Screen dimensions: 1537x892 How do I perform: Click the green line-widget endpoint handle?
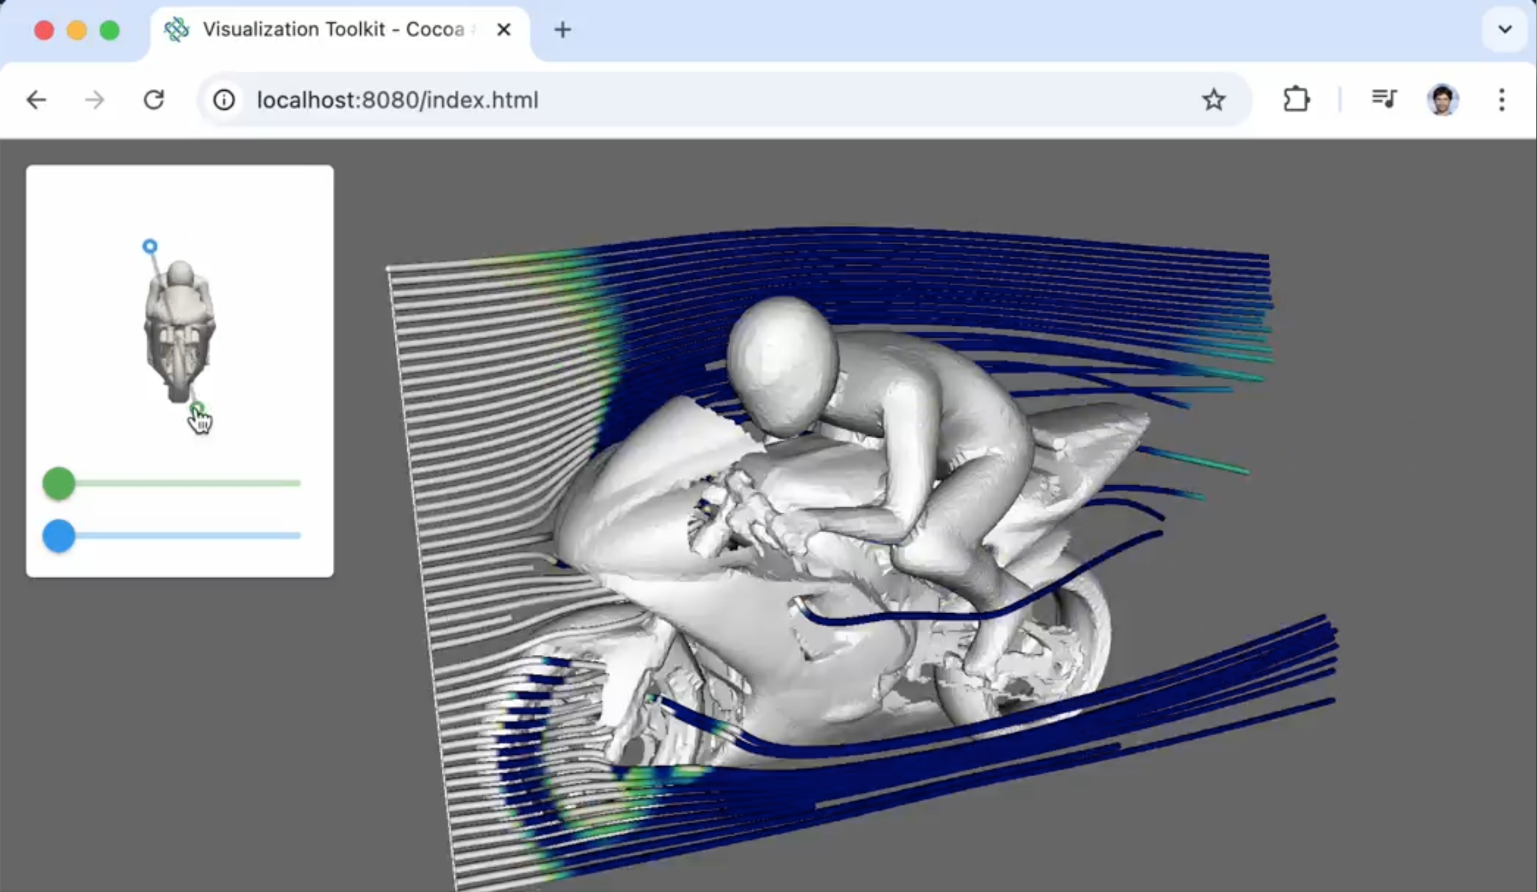[196, 409]
